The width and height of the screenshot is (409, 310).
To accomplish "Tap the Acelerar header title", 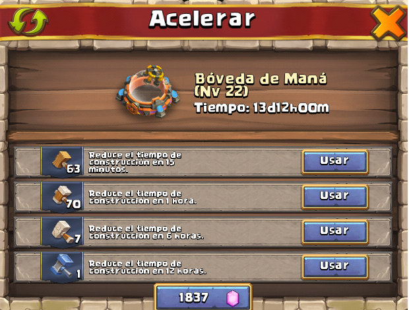I will point(202,19).
